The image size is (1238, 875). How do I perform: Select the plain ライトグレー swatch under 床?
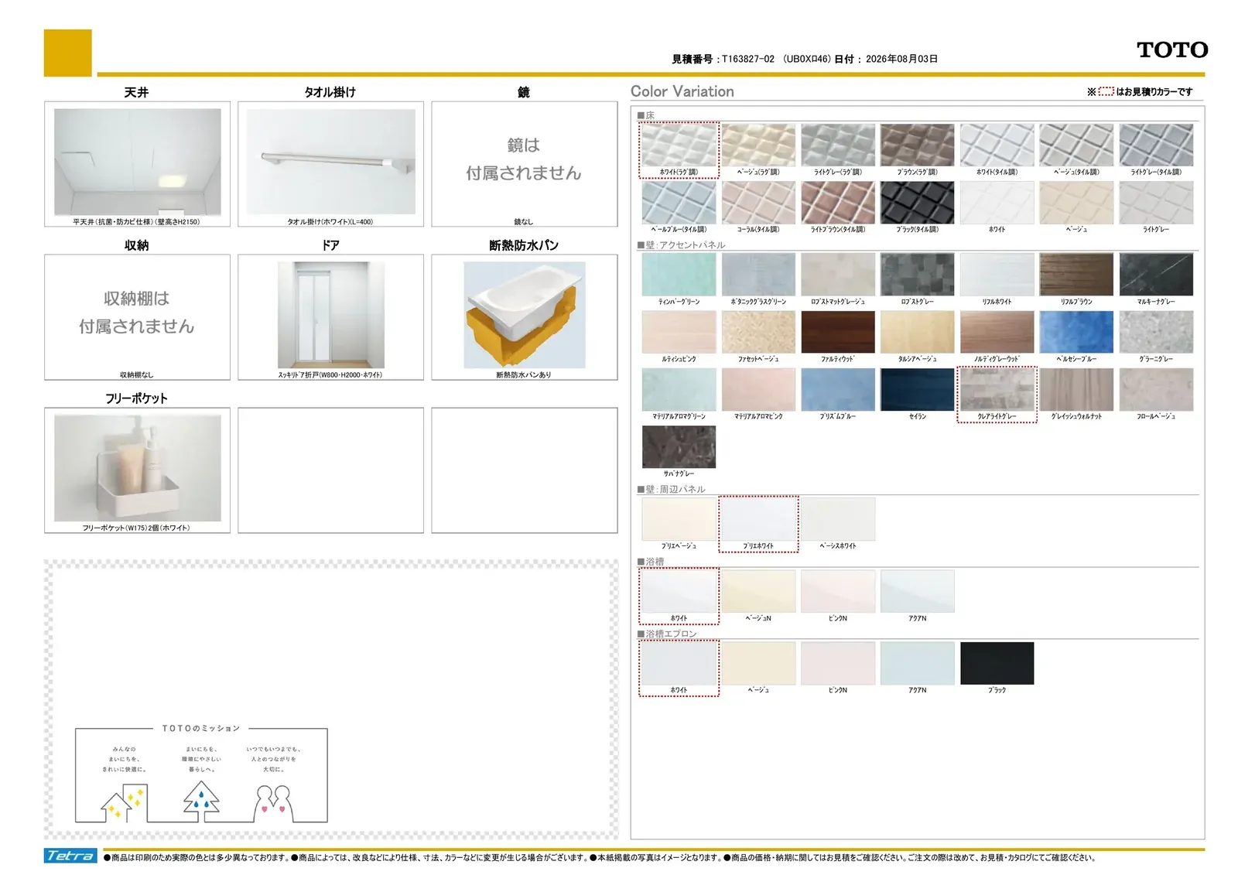[x=1156, y=203]
